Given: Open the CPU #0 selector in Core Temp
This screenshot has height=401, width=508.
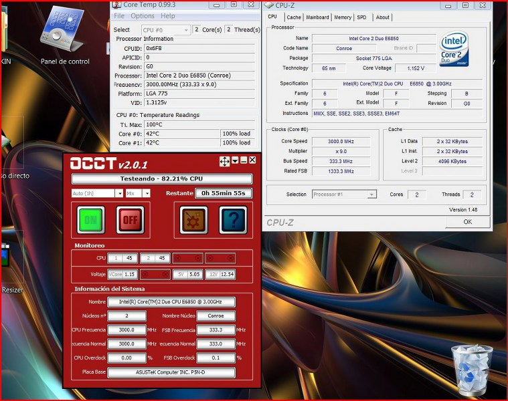Looking at the screenshot, I should point(166,30).
